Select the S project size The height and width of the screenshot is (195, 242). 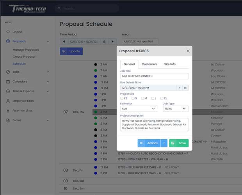[133, 98]
